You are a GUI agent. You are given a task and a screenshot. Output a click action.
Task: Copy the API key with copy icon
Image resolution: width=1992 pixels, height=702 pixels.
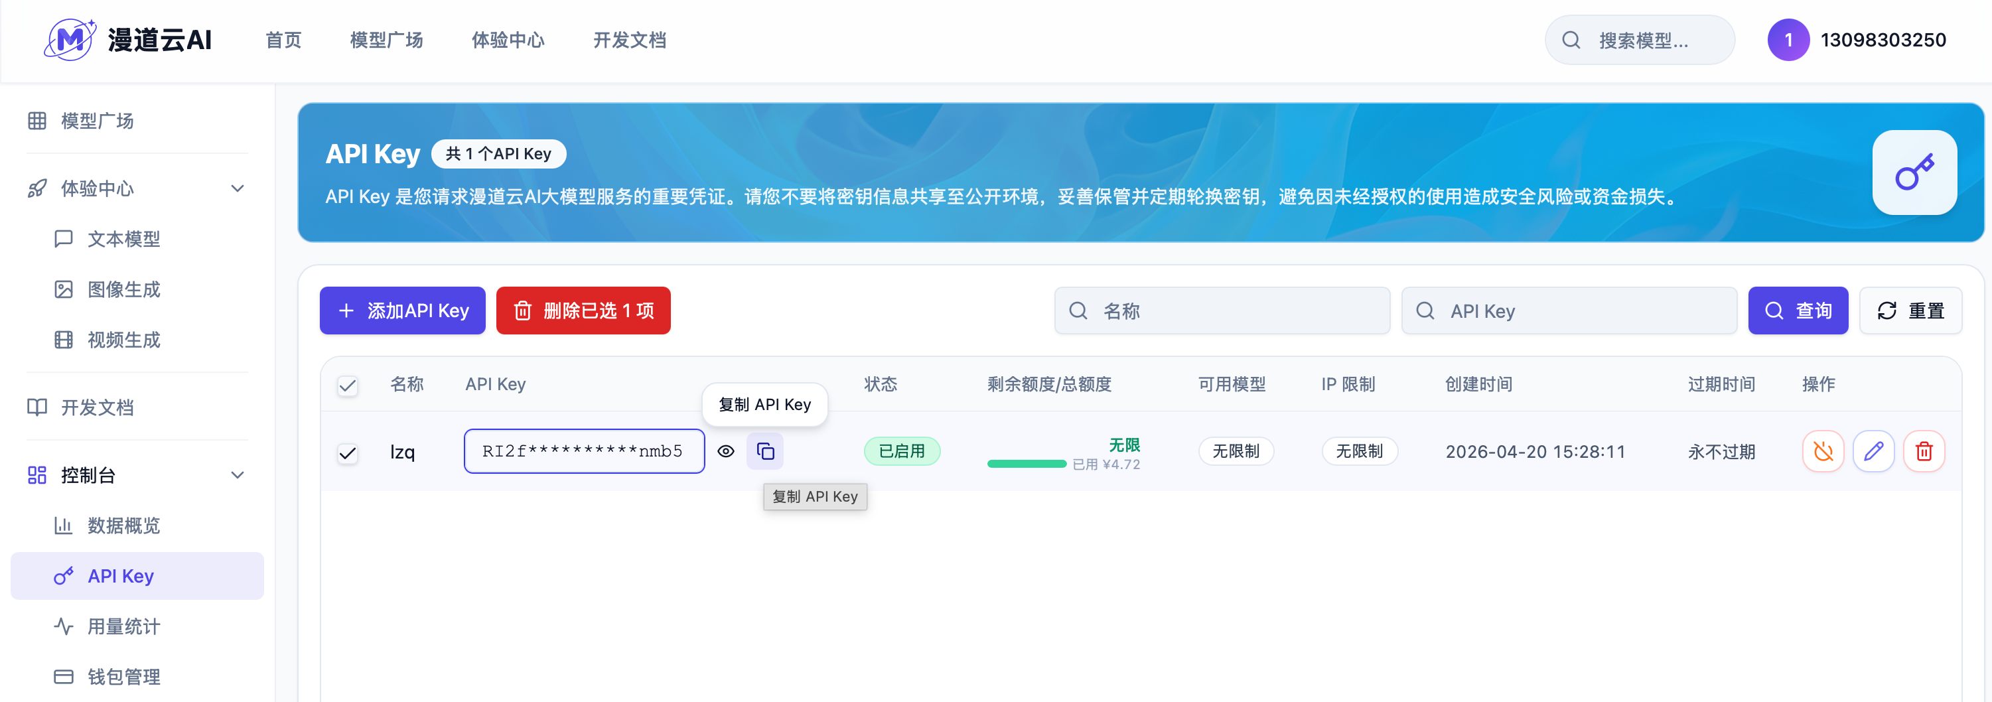(x=765, y=451)
